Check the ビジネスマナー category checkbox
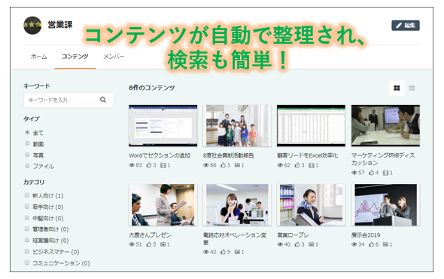The width and height of the screenshot is (444, 279). tap(27, 251)
